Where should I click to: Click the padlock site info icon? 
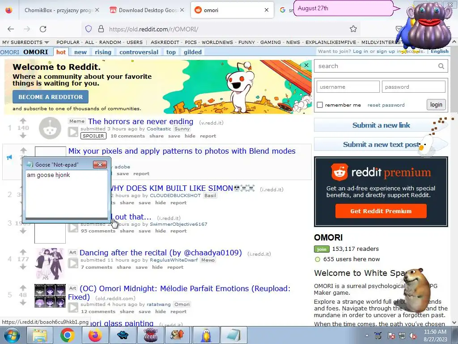[x=101, y=29]
